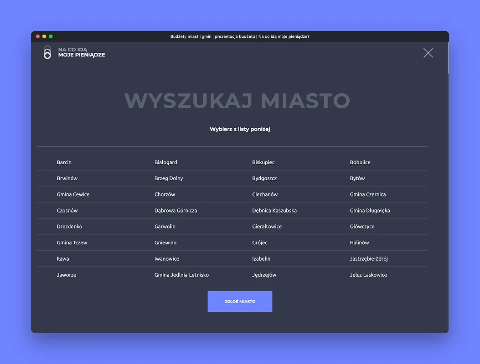This screenshot has width=480, height=364.
Task: Pick Jaworze from the list
Action: [67, 275]
